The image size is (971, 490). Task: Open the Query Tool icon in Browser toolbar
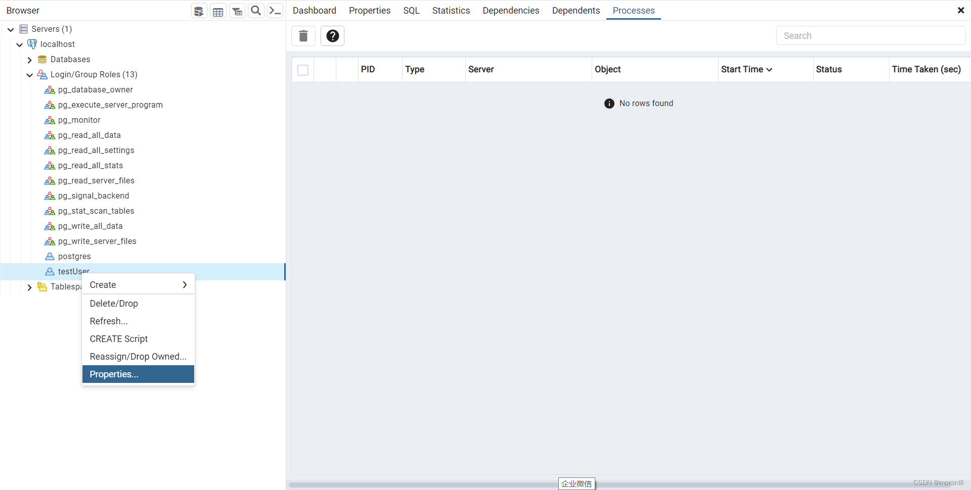coord(199,11)
